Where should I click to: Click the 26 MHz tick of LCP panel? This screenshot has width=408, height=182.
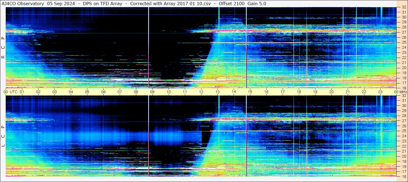(x=404, y=126)
